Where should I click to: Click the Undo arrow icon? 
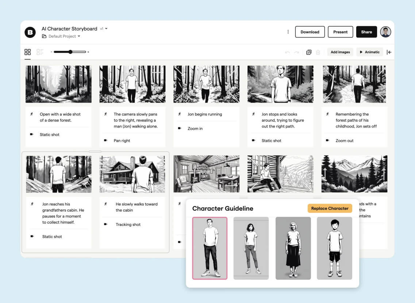[x=287, y=52]
